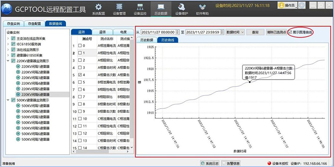Check measurement point 9 checkbox
This screenshot has width=334, height=167.
tap(81, 111)
